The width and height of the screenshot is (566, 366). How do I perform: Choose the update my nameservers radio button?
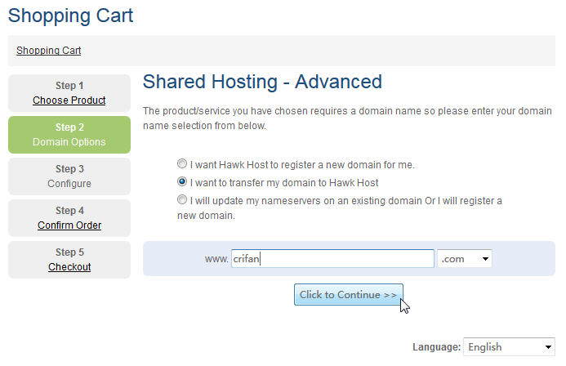click(x=182, y=200)
